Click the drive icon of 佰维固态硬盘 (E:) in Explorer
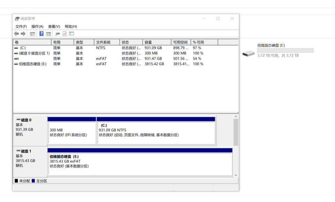The image size is (335, 202). (248, 53)
